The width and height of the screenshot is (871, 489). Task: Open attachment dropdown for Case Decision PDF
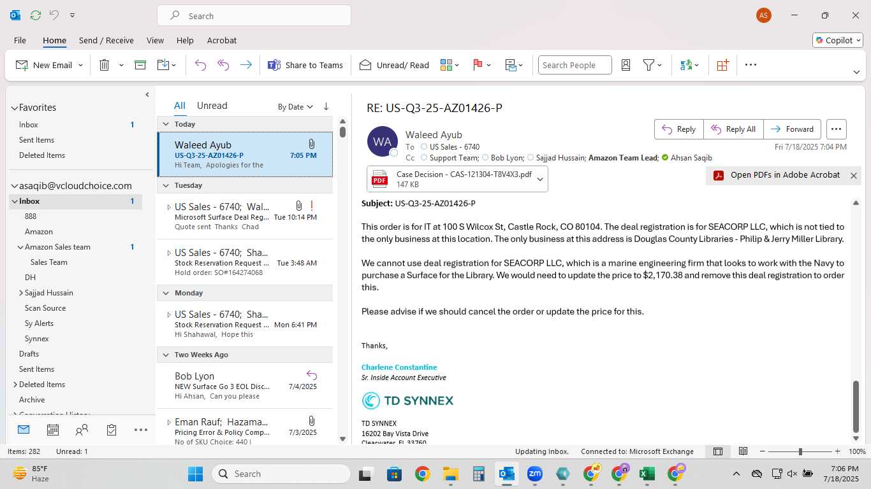[x=540, y=179]
